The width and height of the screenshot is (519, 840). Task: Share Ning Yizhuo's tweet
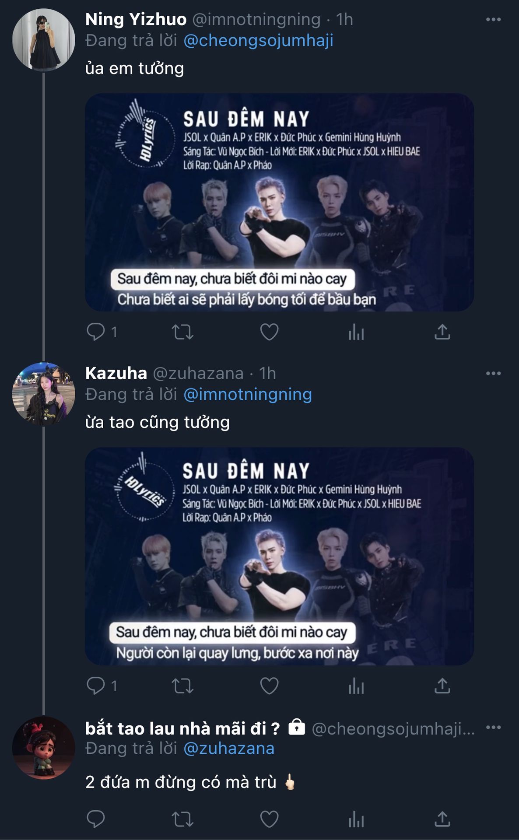pyautogui.click(x=442, y=332)
